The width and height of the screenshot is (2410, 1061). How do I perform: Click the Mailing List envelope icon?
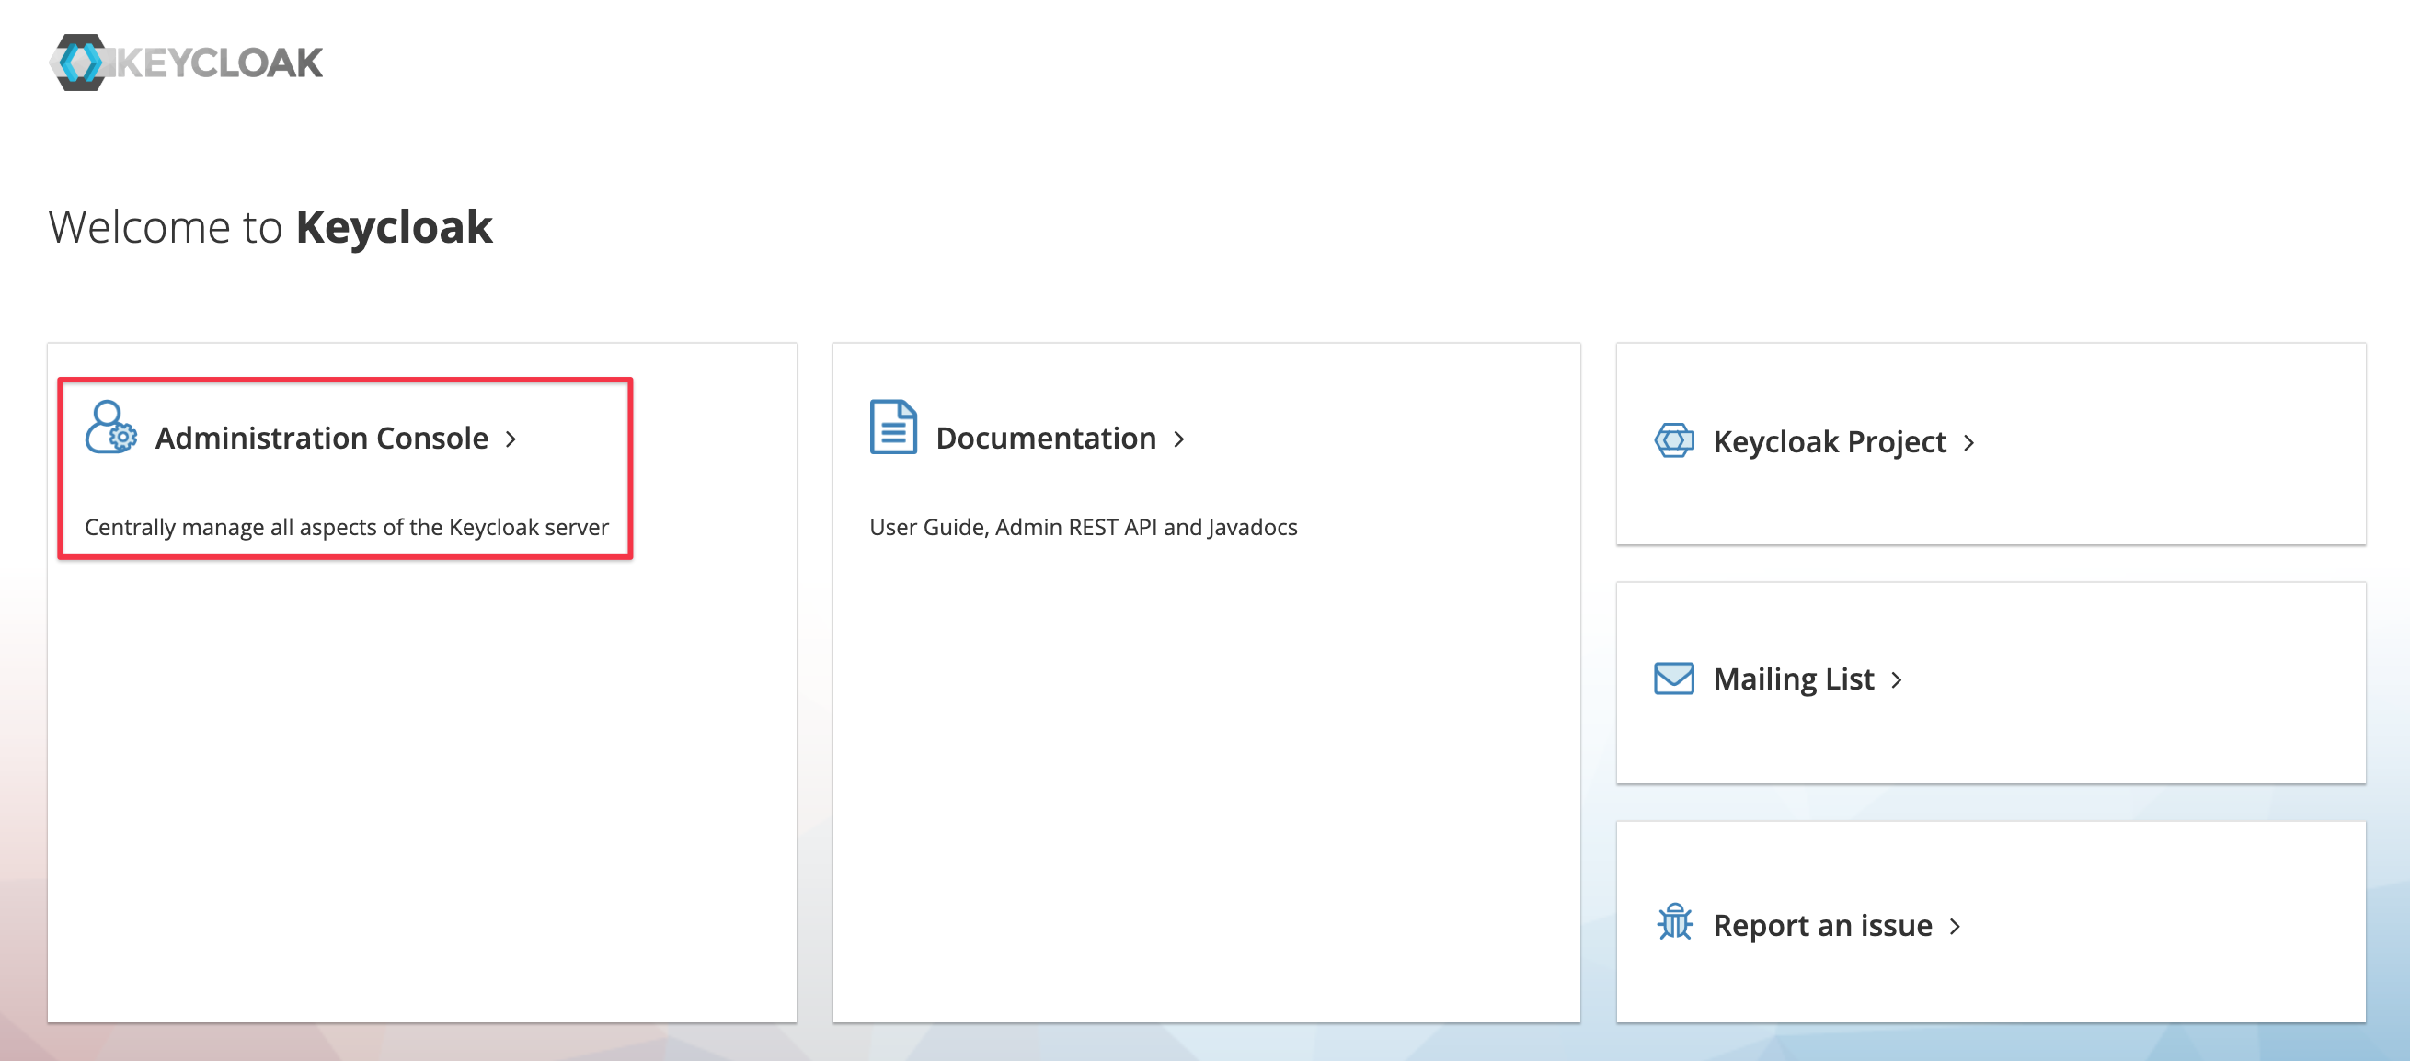[1674, 679]
